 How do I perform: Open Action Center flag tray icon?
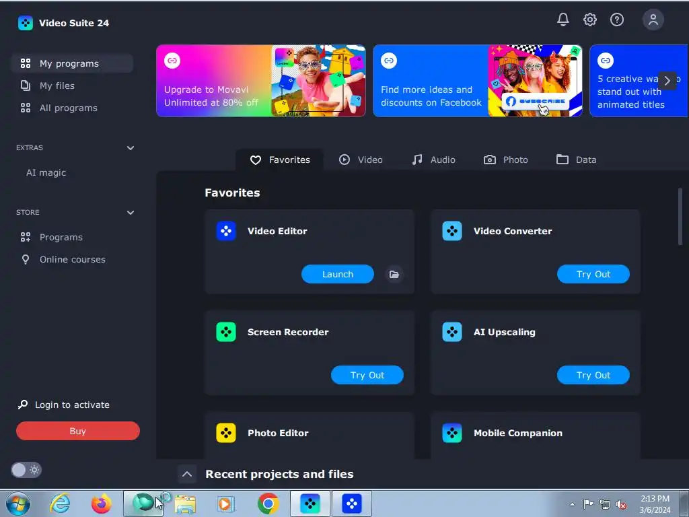click(x=588, y=504)
